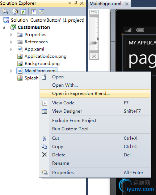
Task: Click the zoom slider handle in designer
Action: 93,43
